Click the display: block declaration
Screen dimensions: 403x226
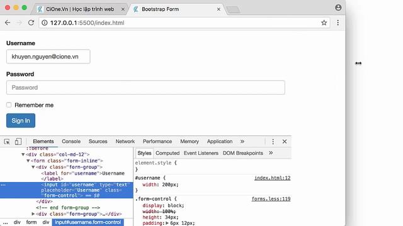(x=163, y=205)
